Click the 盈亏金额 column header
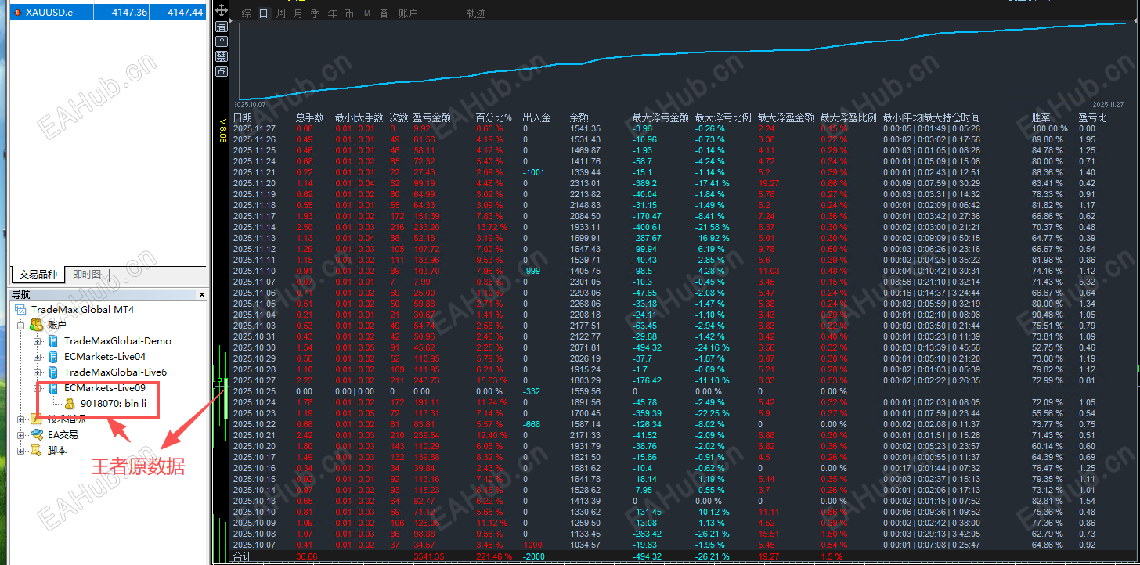This screenshot has height=565, width=1140. click(431, 117)
